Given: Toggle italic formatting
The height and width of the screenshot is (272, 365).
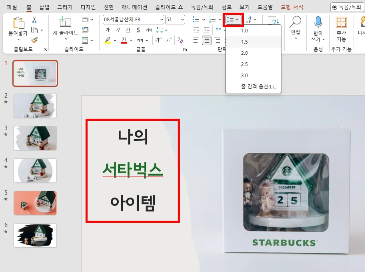Looking at the screenshot, I should tap(117, 30).
